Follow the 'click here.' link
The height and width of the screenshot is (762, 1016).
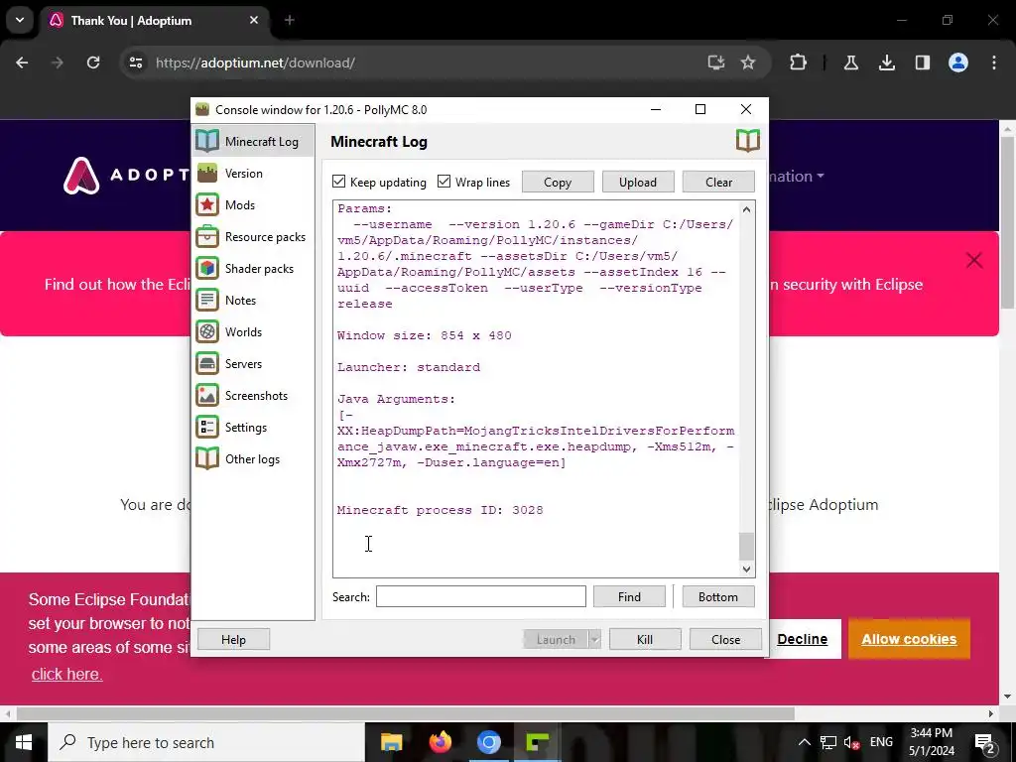(66, 674)
